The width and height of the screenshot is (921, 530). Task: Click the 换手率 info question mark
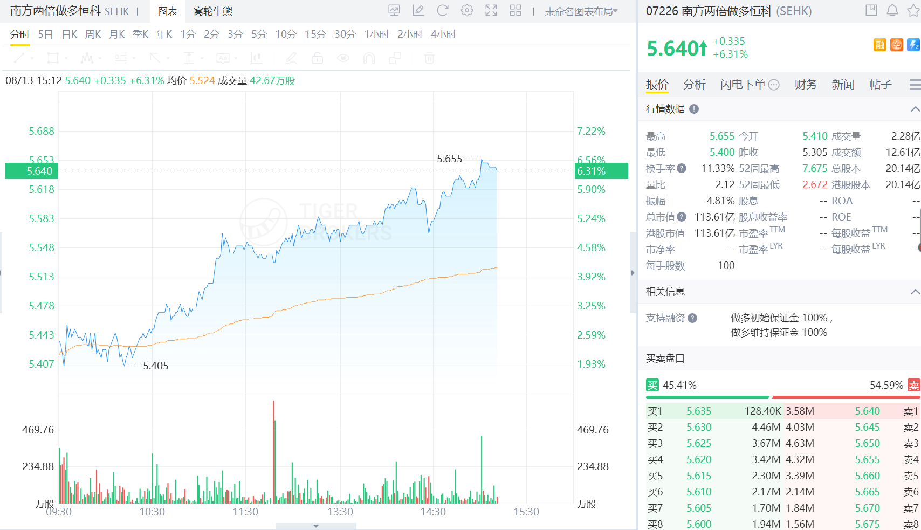[x=681, y=168]
